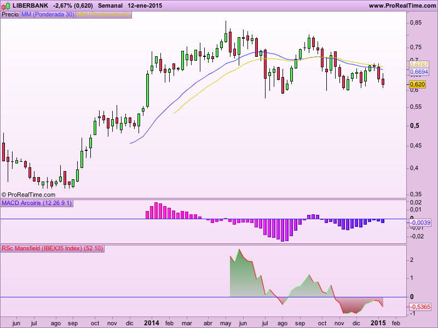Viewport: 438px width, 328px height.
Task: Select the MM (Ponderada 30) indicator label
Action: (x=48, y=14)
